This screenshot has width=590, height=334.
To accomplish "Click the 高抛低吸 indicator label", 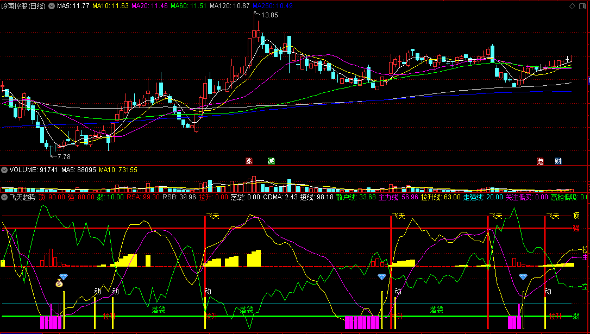I will pos(570,197).
